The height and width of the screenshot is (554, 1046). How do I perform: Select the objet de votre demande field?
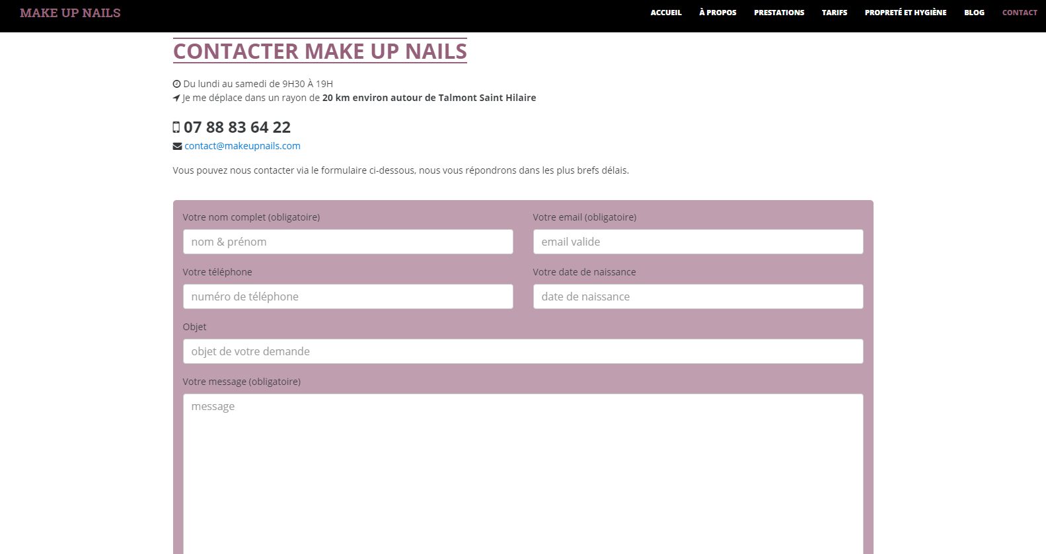[x=523, y=351]
